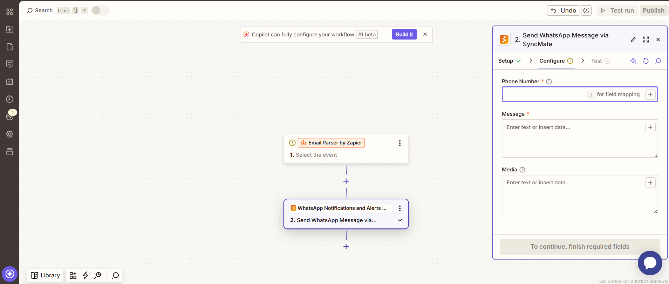Open the calendar icon in left sidebar
This screenshot has width=669, height=284.
[x=9, y=81]
